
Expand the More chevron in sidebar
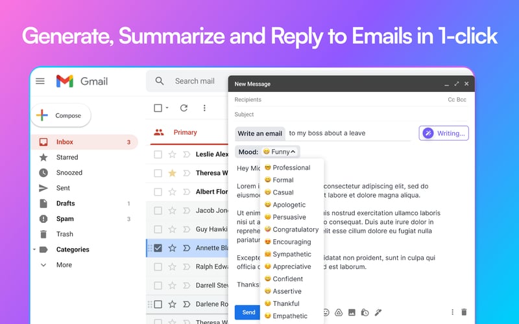(x=43, y=265)
